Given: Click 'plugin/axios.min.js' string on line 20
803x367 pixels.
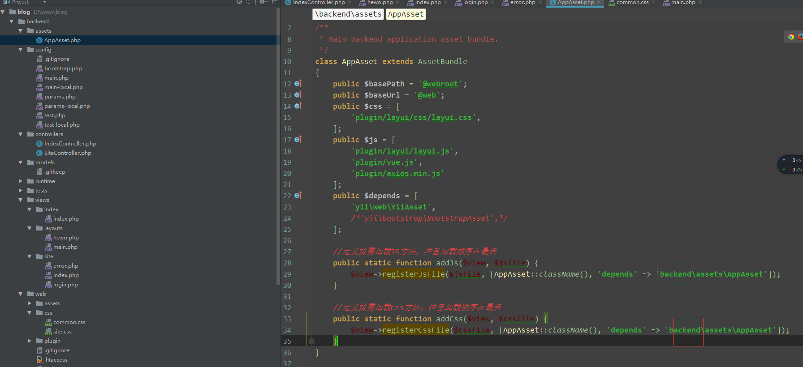Looking at the screenshot, I should coord(397,173).
